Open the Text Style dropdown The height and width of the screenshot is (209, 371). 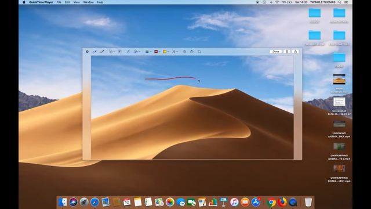pyautogui.click(x=174, y=52)
